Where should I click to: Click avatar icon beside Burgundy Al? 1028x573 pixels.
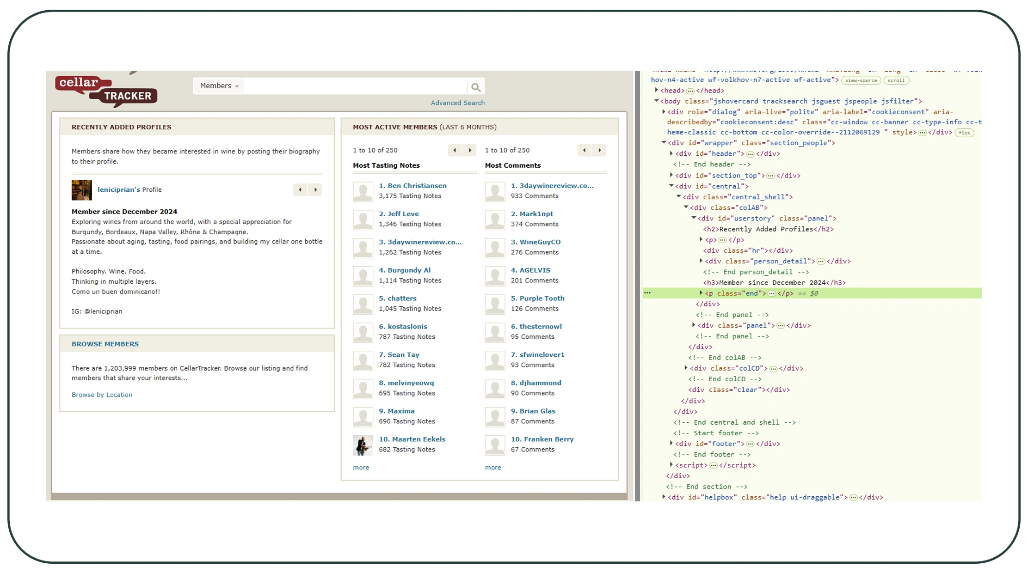coord(363,276)
